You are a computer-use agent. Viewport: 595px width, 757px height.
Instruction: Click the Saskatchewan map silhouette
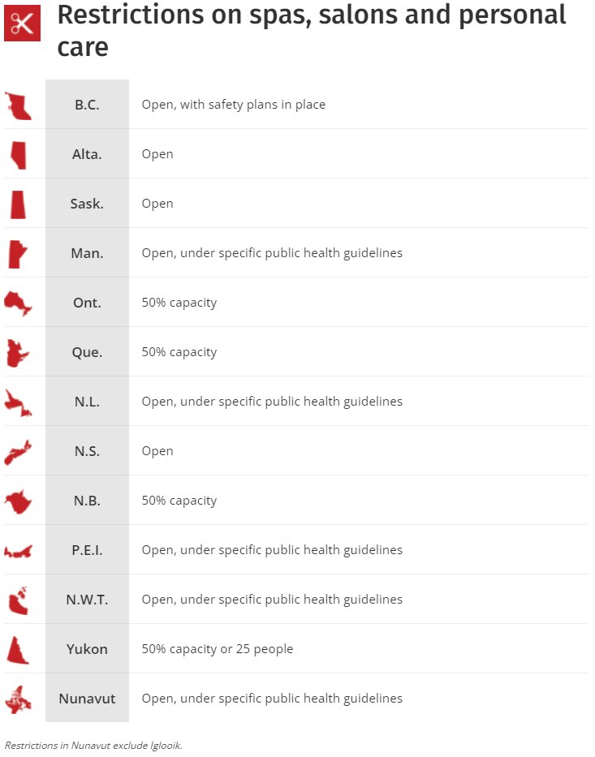[x=18, y=204]
